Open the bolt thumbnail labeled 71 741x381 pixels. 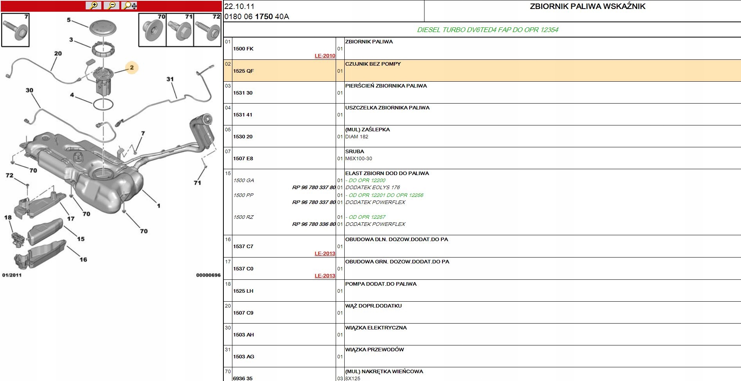[180, 30]
